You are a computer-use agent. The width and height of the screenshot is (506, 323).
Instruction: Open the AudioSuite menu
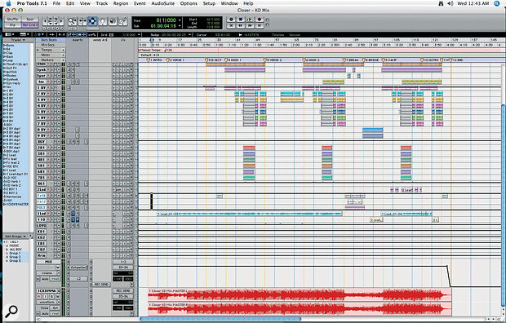click(x=163, y=3)
